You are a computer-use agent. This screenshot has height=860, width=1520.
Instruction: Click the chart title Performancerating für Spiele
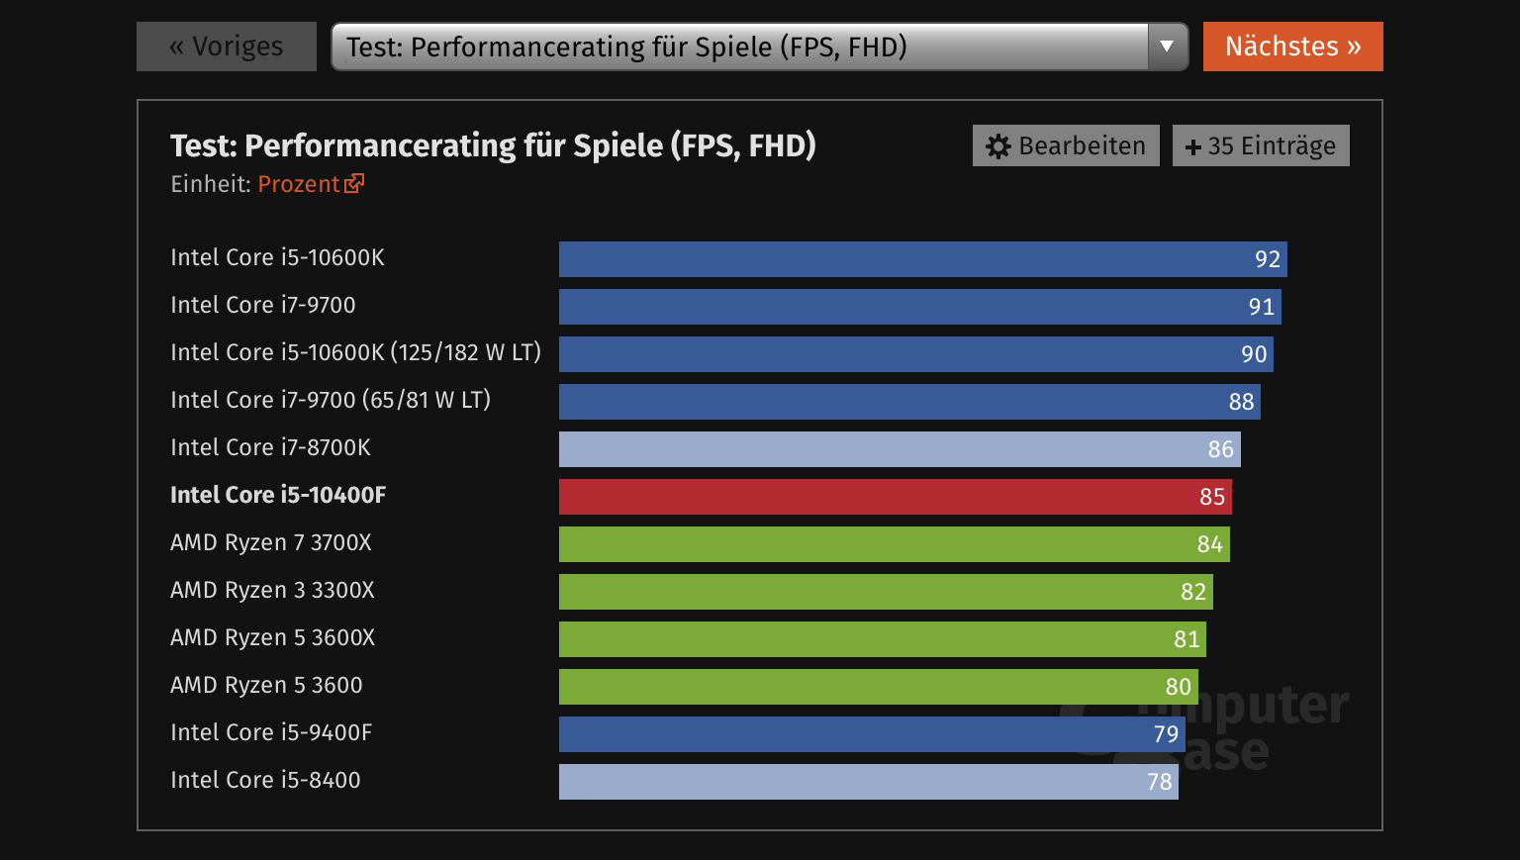493,145
